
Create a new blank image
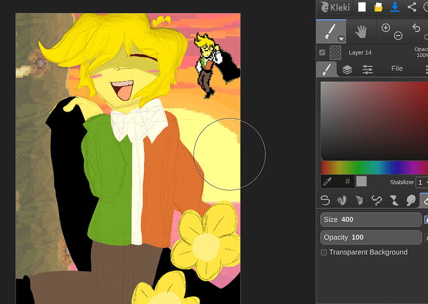[362, 7]
